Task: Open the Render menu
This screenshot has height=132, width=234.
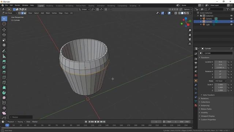Action: [x=18, y=5]
